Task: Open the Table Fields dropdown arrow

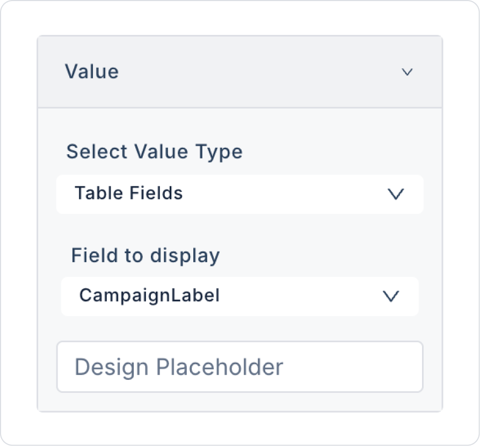Action: 396,194
